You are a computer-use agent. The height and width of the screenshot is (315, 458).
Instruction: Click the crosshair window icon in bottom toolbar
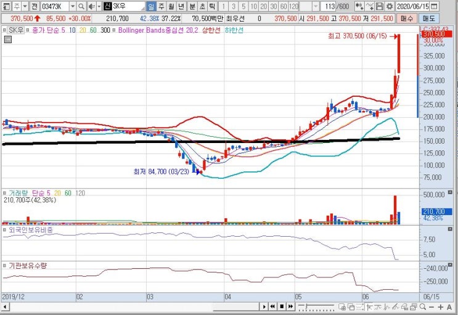point(341,307)
